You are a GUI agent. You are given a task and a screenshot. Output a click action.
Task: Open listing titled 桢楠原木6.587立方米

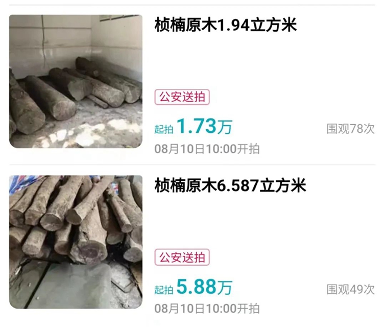coord(230,185)
